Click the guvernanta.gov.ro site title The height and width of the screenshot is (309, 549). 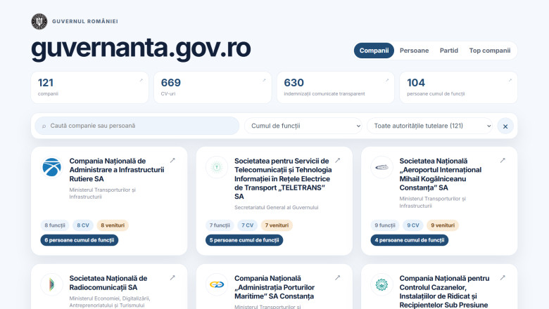click(141, 48)
